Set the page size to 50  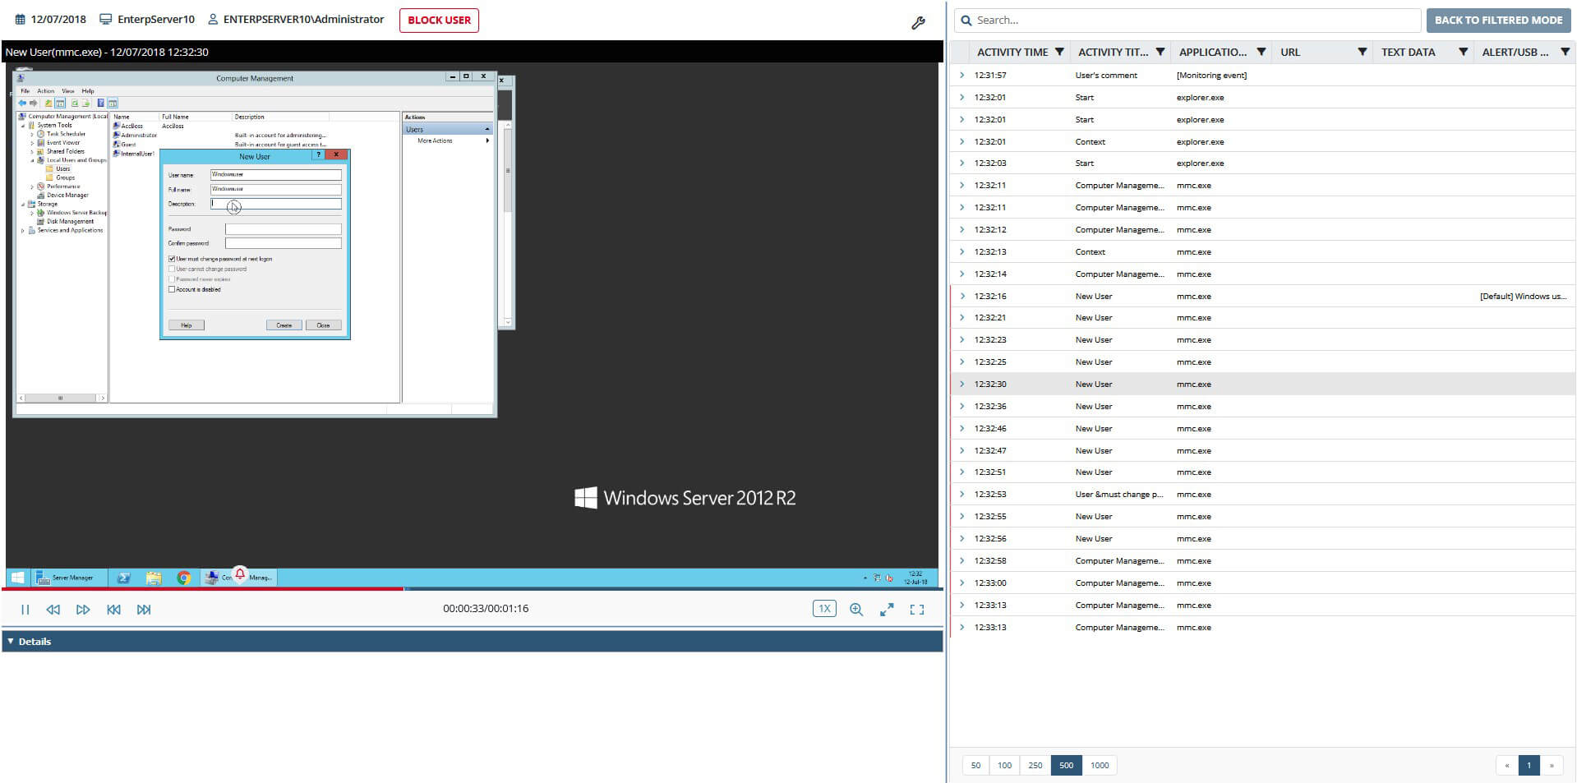click(x=975, y=765)
